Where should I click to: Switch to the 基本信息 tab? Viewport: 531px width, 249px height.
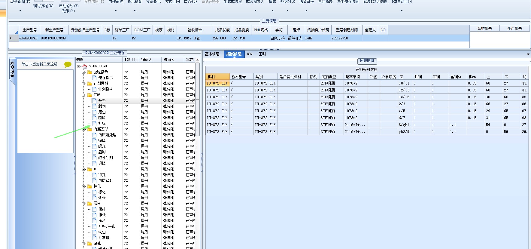pyautogui.click(x=212, y=54)
